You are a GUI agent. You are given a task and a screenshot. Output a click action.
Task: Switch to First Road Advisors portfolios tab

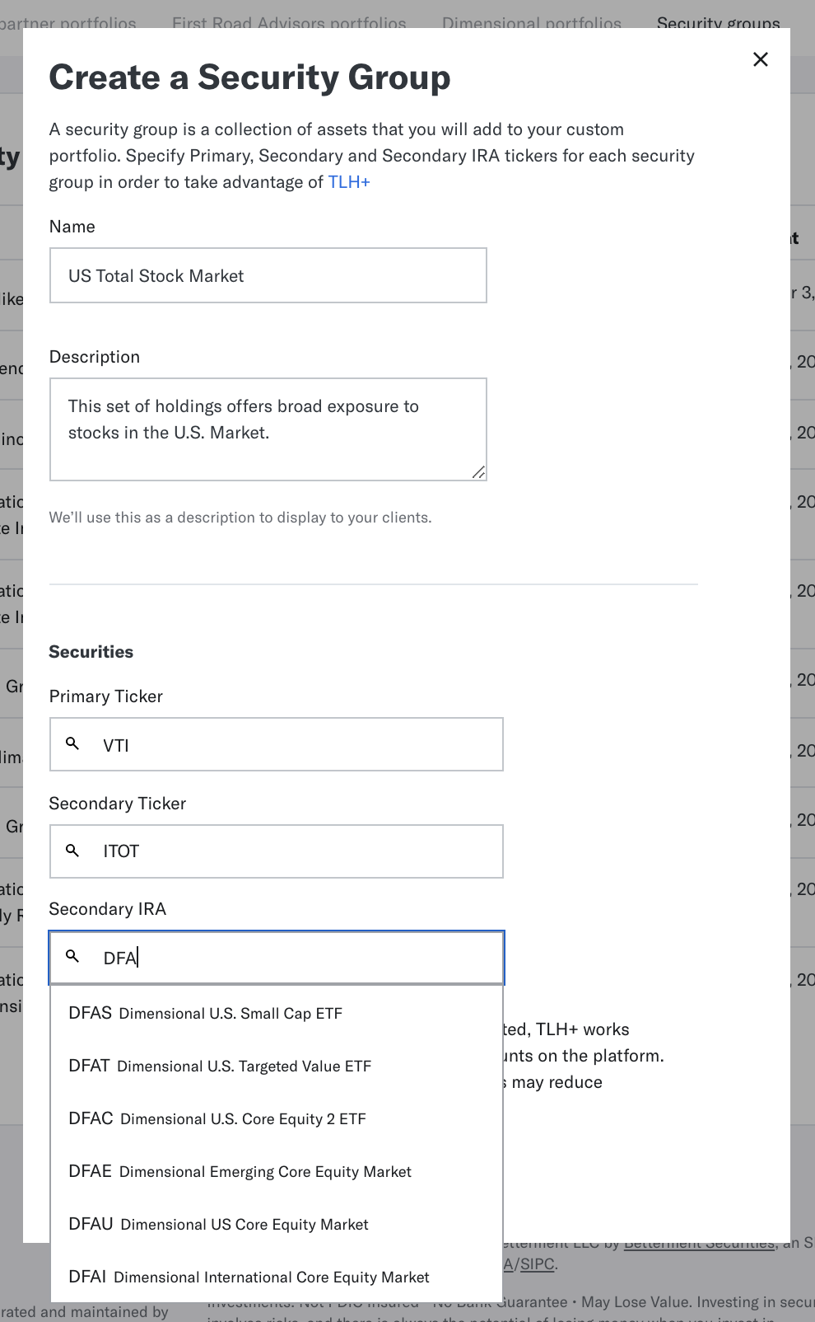289,24
